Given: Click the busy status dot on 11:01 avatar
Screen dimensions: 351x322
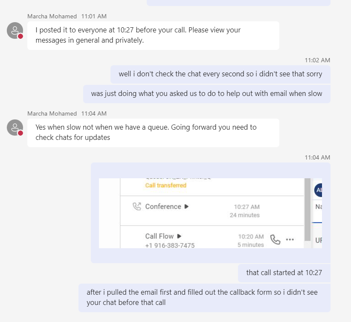Looking at the screenshot, I should coord(20,36).
